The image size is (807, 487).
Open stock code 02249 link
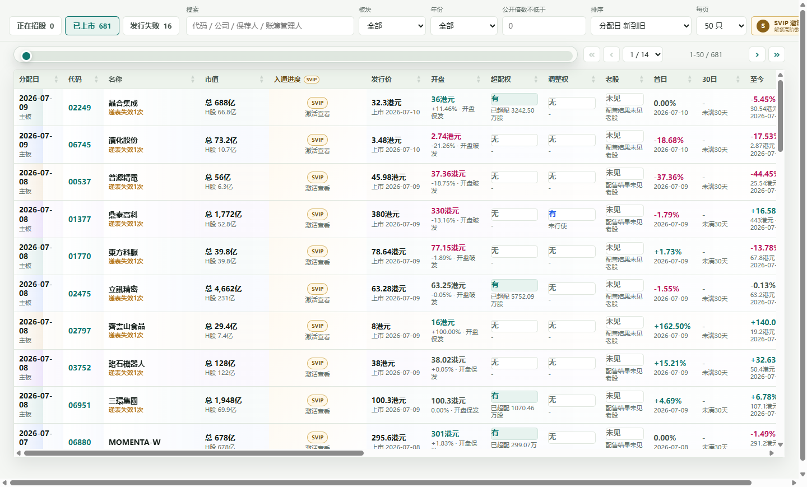click(x=80, y=108)
